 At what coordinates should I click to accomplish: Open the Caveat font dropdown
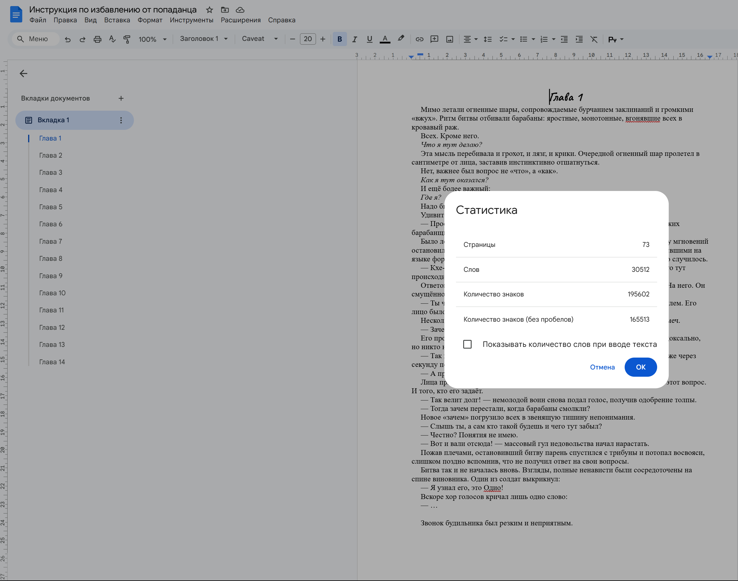[x=260, y=39]
